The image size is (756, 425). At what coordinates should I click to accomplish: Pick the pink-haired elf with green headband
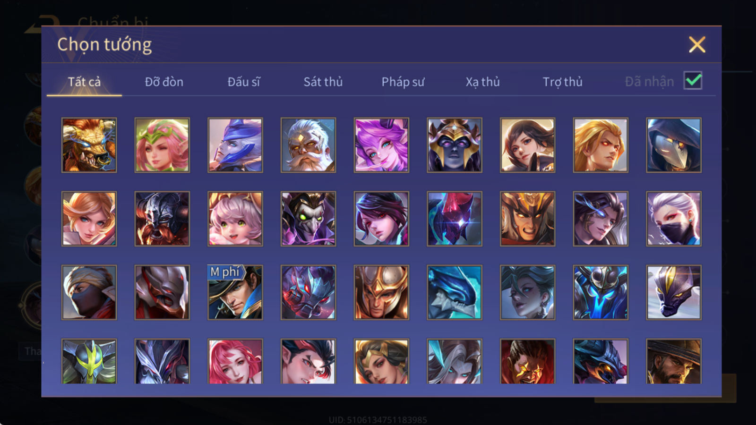[162, 145]
